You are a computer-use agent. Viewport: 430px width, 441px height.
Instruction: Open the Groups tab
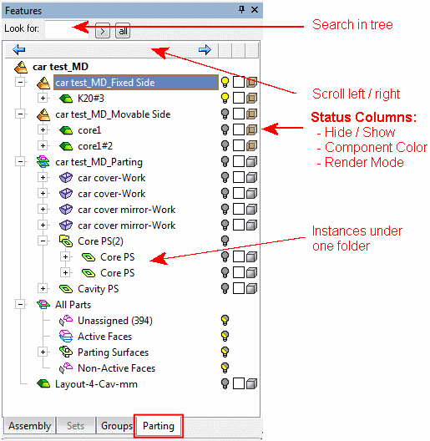tap(117, 426)
